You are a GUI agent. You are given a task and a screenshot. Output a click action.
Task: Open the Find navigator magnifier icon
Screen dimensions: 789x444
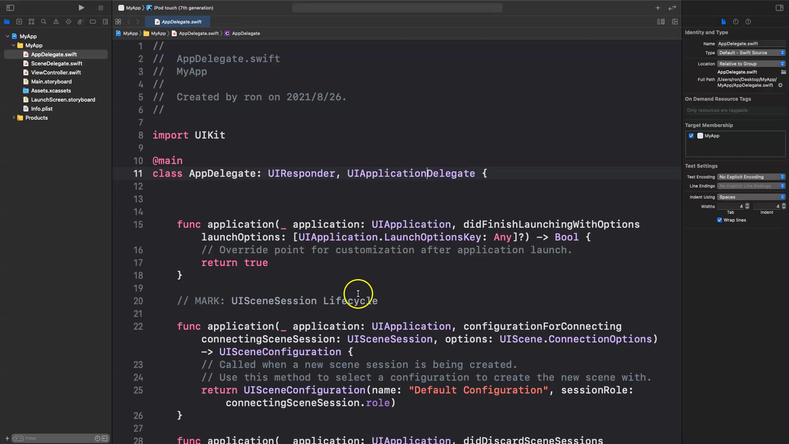pos(44,22)
